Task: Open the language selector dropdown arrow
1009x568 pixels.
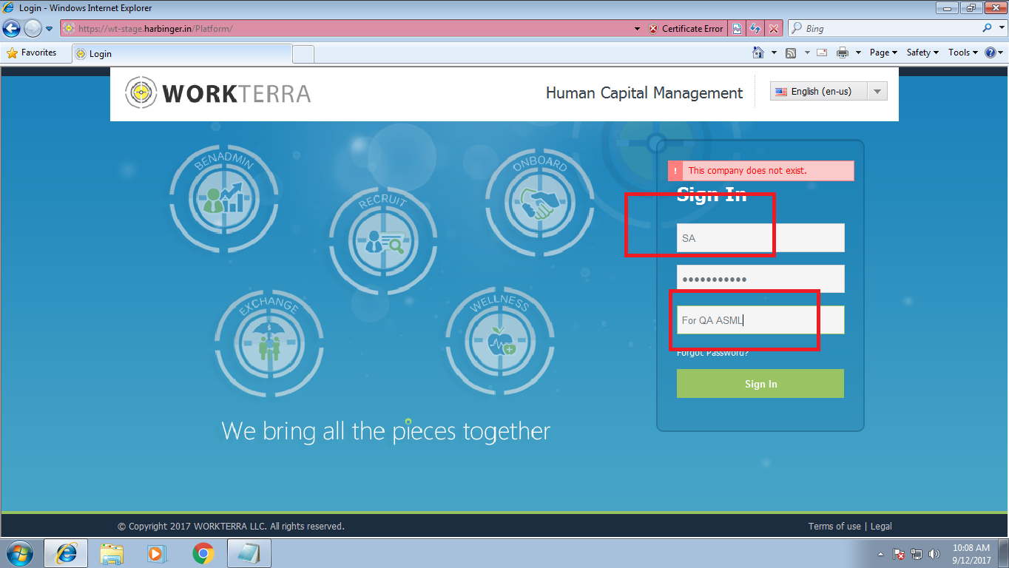Action: pos(877,91)
